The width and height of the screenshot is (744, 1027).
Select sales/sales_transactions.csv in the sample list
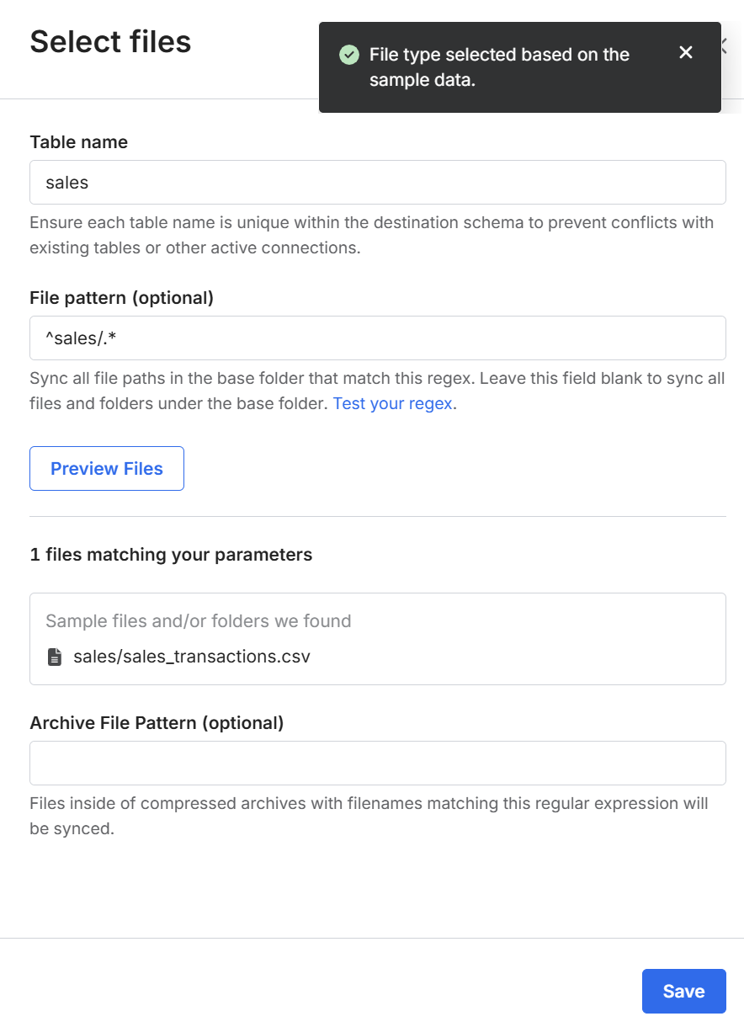click(x=191, y=657)
